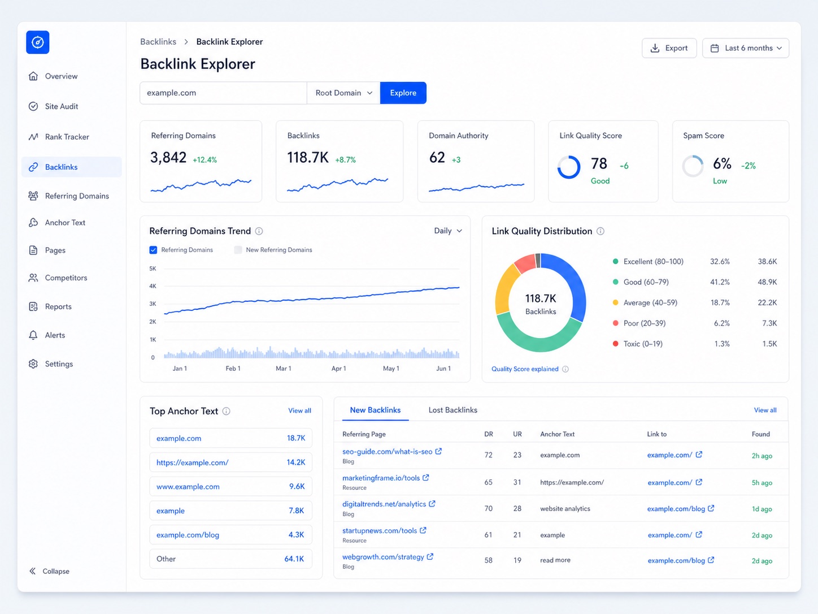The width and height of the screenshot is (818, 614).
Task: Click the Referring Domains 3,842 stat card
Action: click(201, 161)
